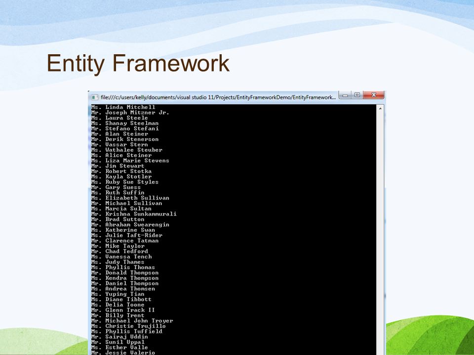The height and width of the screenshot is (355, 474).
Task: Select the line Ms. Ruth Suffin
Action: [x=118, y=193]
